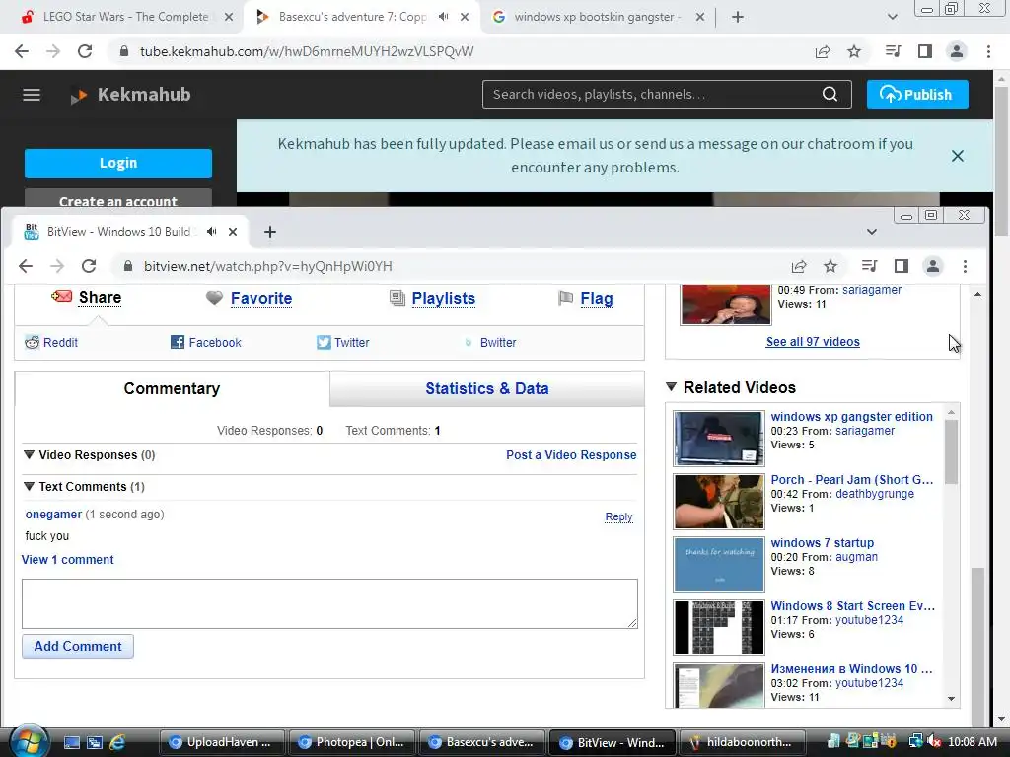The height and width of the screenshot is (757, 1010).
Task: Reply to onegamer's comment
Action: point(618,516)
